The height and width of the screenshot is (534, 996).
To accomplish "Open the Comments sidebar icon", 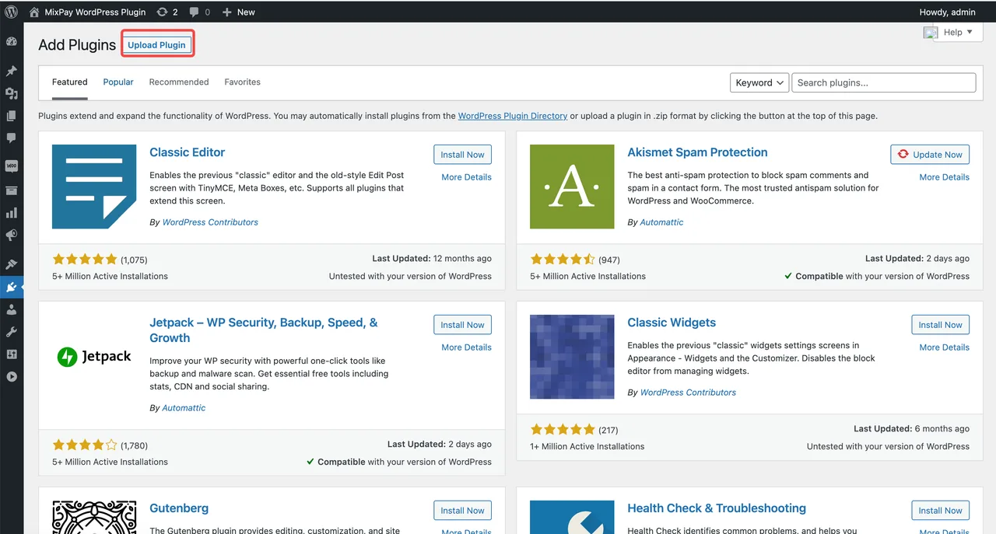I will point(12,138).
